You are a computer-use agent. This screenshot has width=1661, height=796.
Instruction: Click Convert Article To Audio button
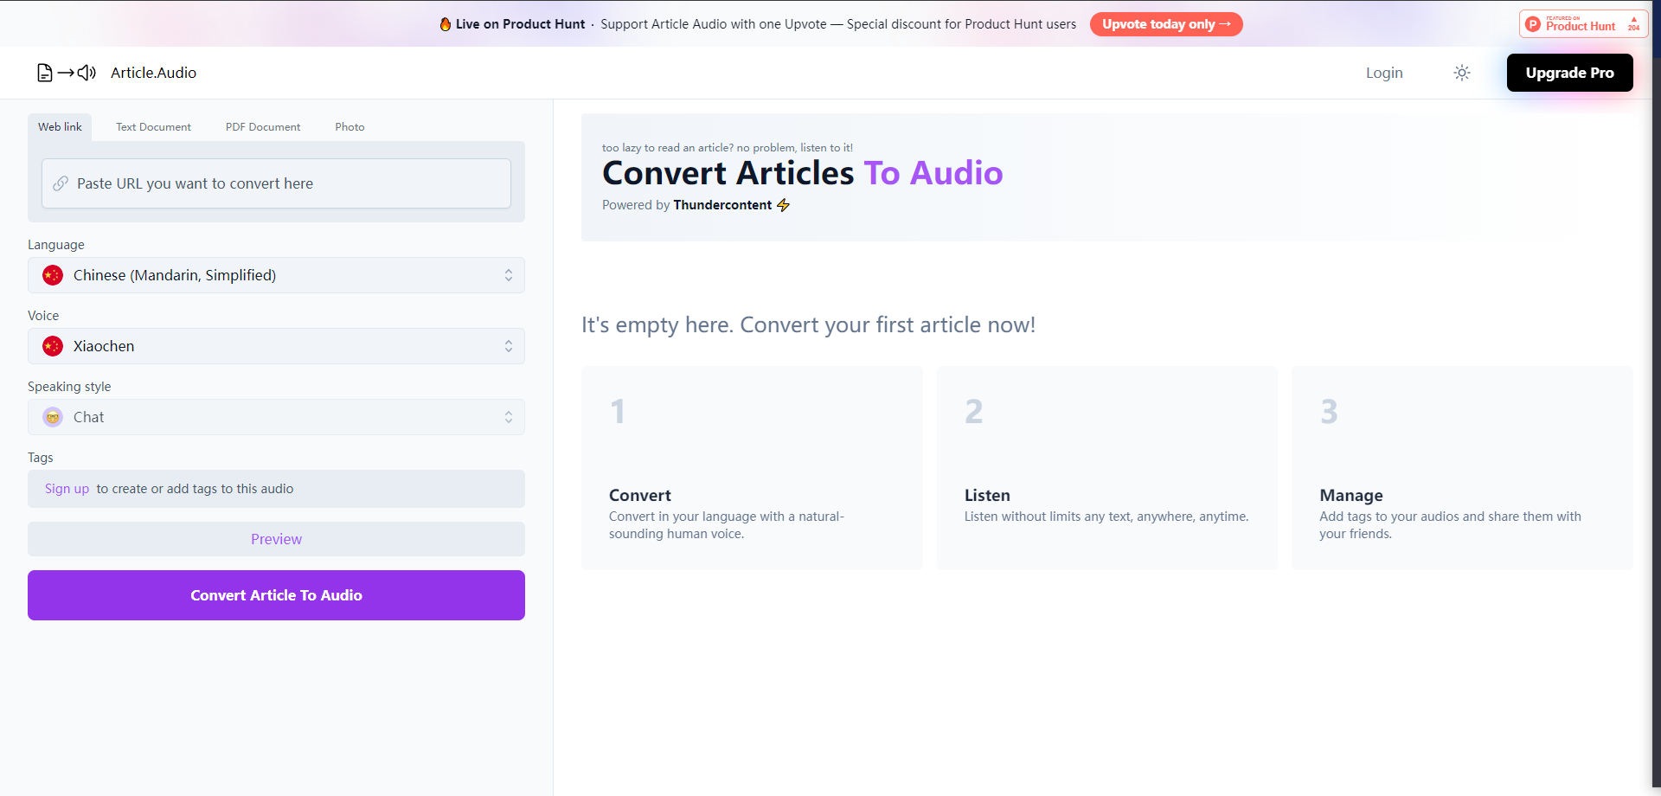[x=276, y=595]
